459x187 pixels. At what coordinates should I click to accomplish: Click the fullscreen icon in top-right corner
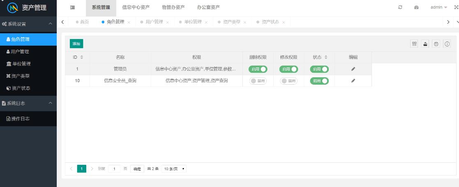click(x=456, y=7)
